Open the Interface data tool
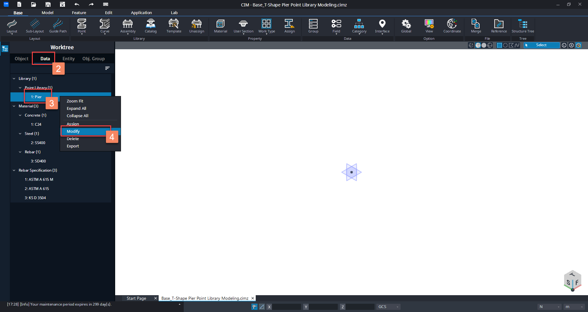The image size is (588, 312). point(382,26)
